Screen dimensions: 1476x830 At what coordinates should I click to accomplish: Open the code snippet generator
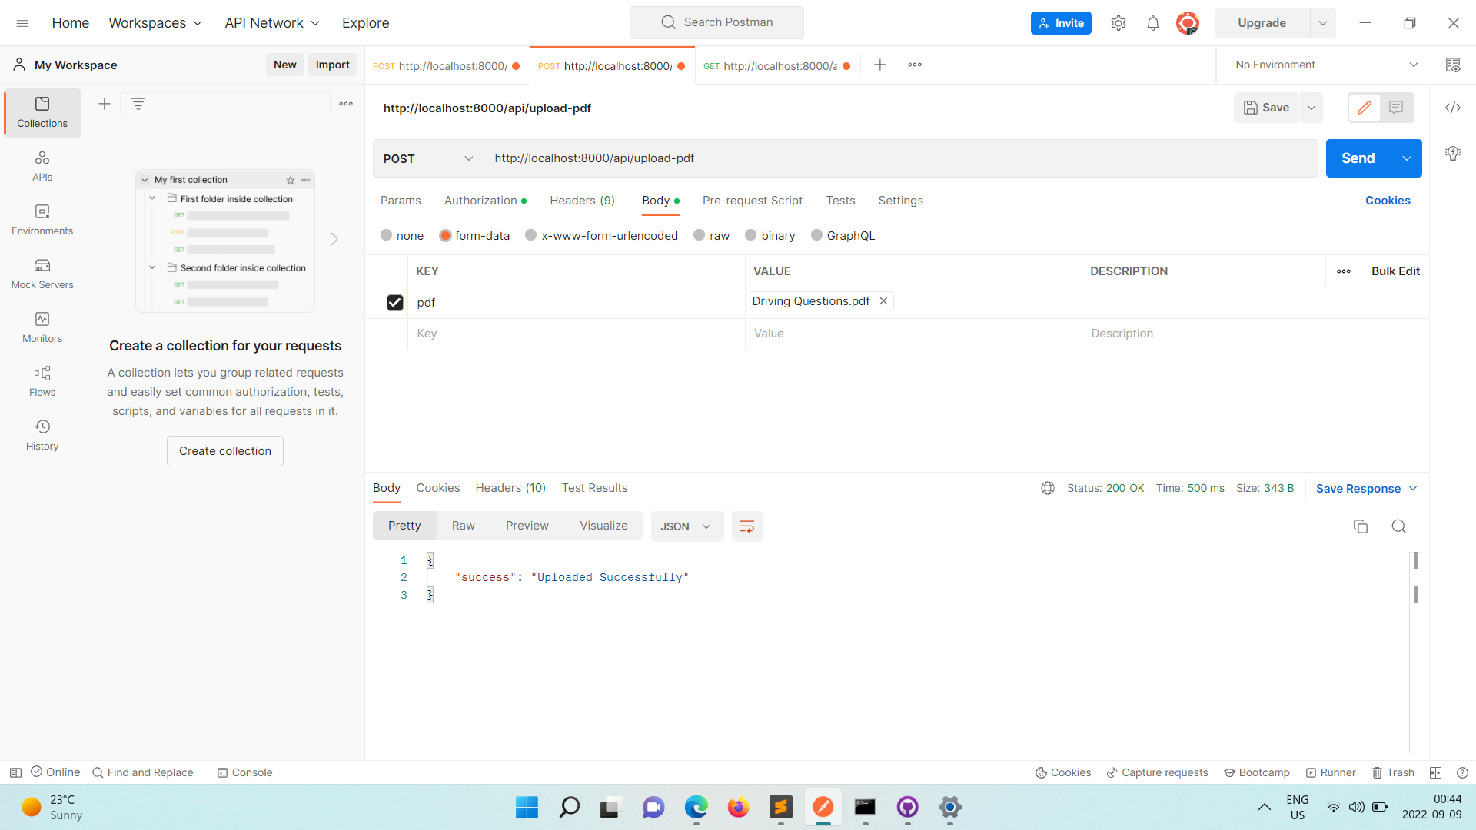[x=1453, y=108]
